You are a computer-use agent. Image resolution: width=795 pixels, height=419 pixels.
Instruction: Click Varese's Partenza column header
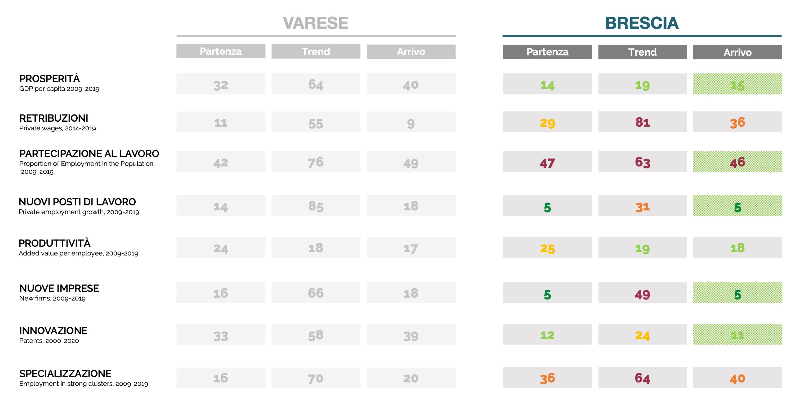[221, 51]
